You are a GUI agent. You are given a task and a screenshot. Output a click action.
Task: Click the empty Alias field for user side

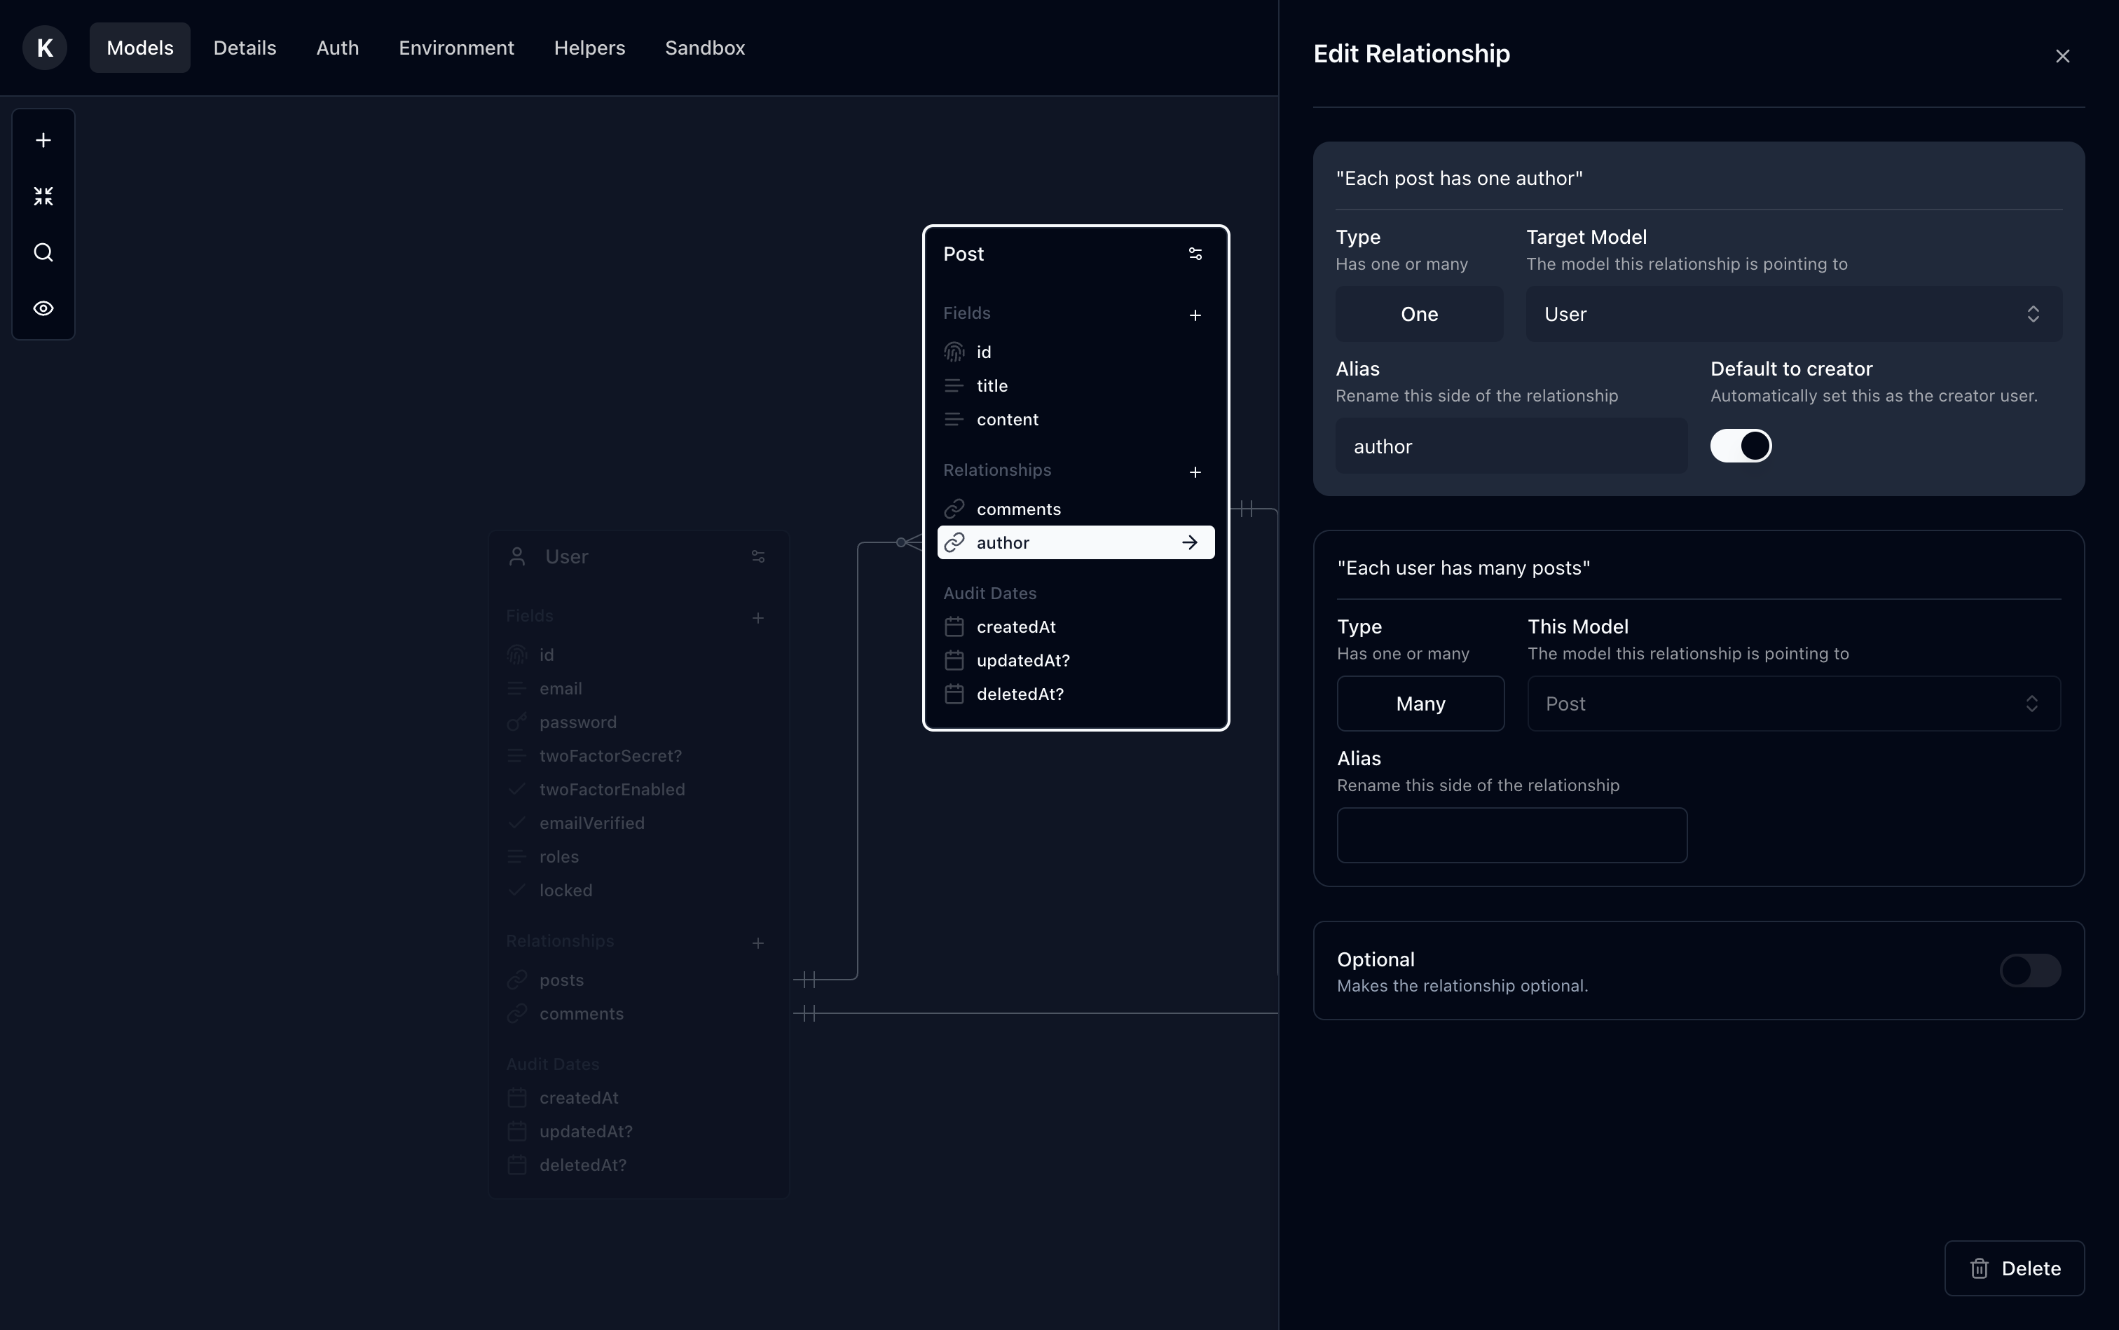1511,835
